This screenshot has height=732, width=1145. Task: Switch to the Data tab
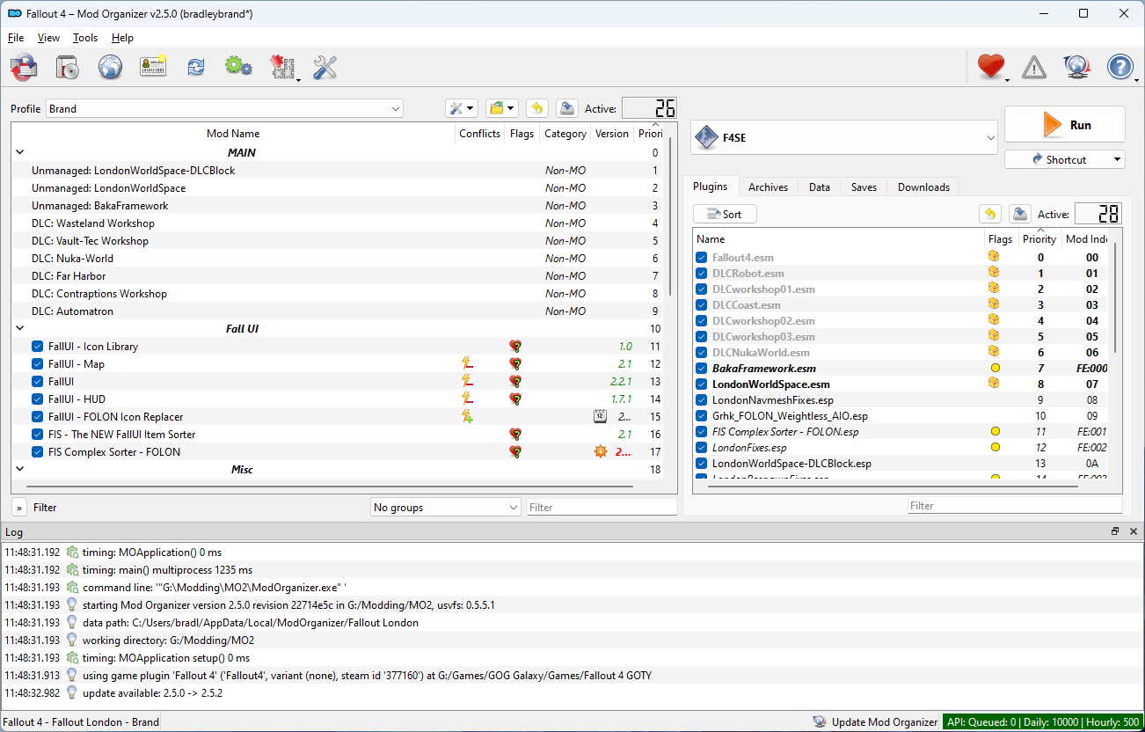pyautogui.click(x=819, y=187)
